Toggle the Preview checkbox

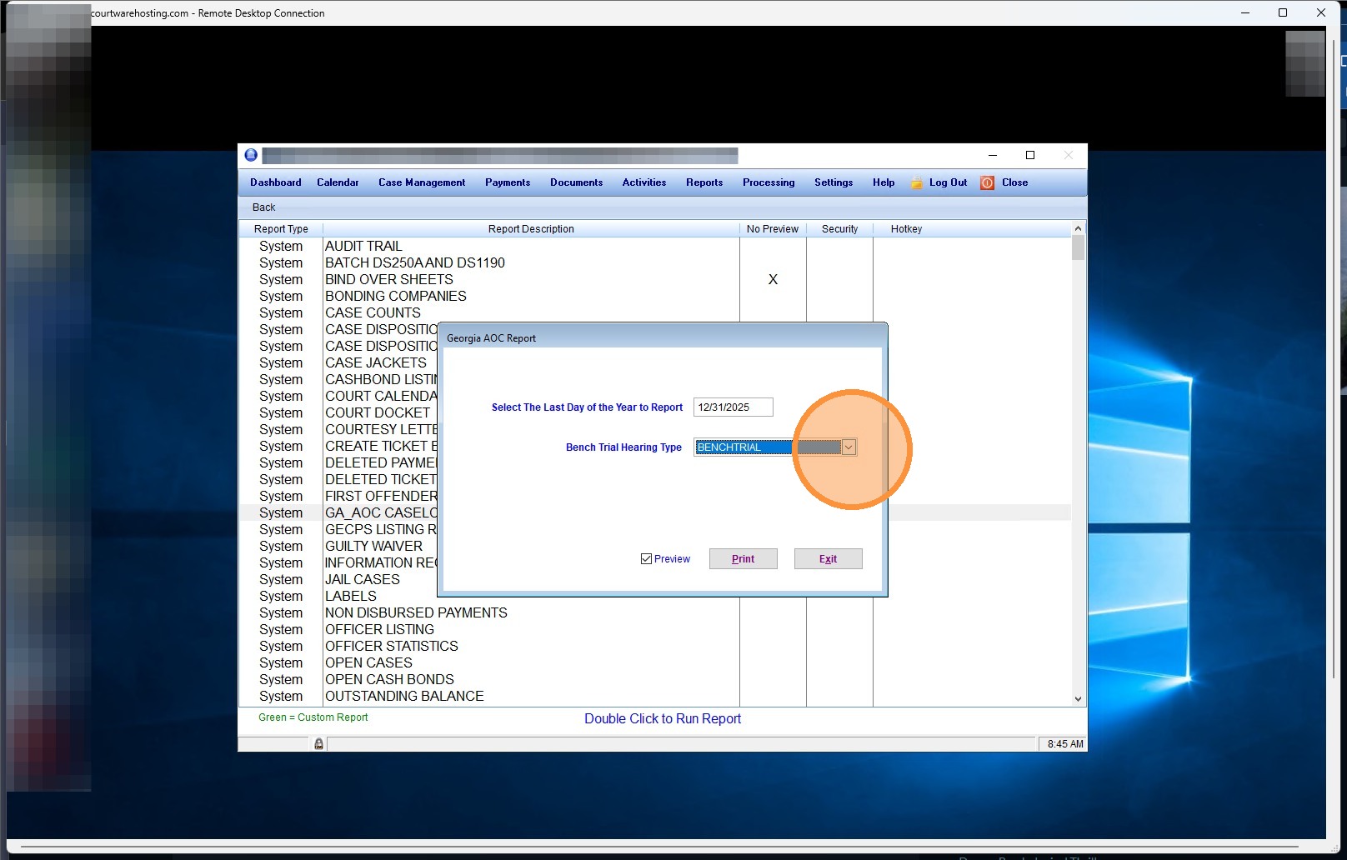point(646,558)
